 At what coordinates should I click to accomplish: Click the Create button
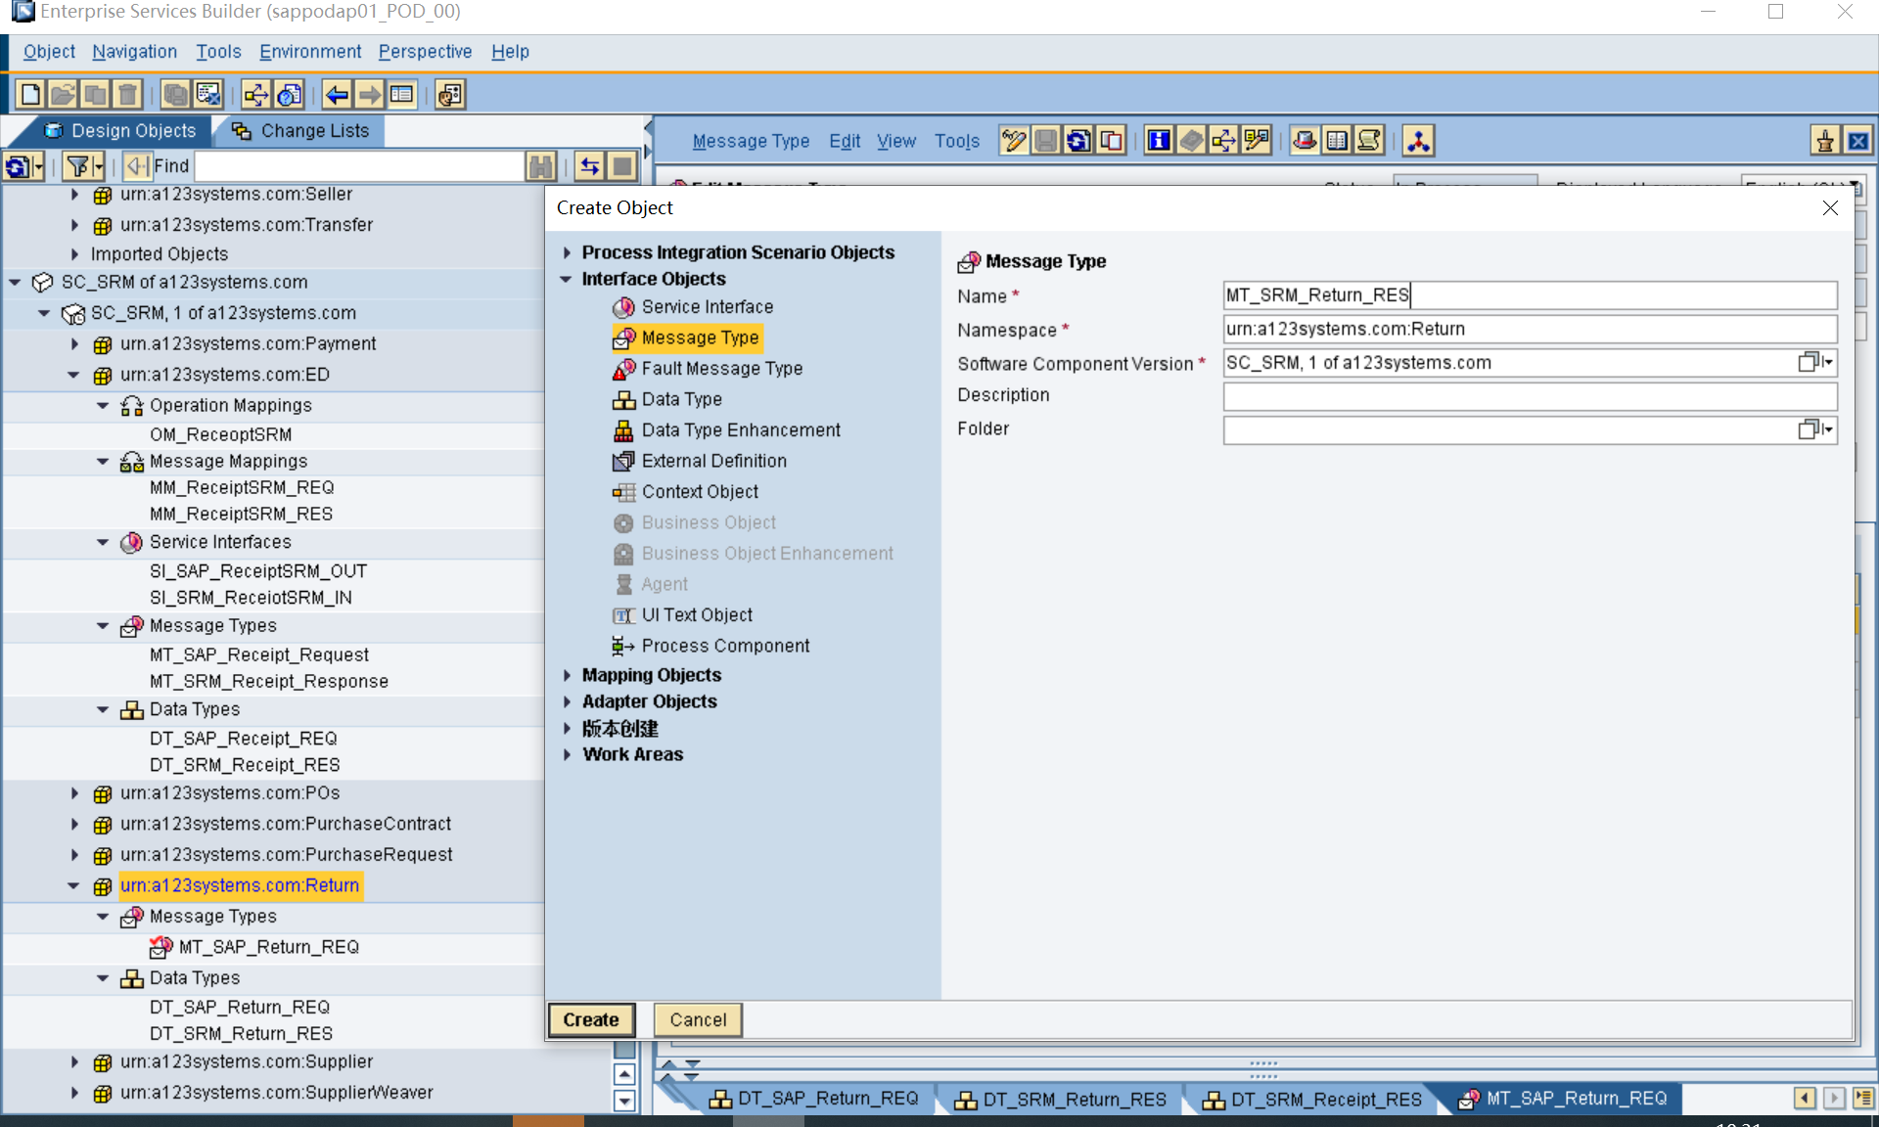tap(591, 1019)
